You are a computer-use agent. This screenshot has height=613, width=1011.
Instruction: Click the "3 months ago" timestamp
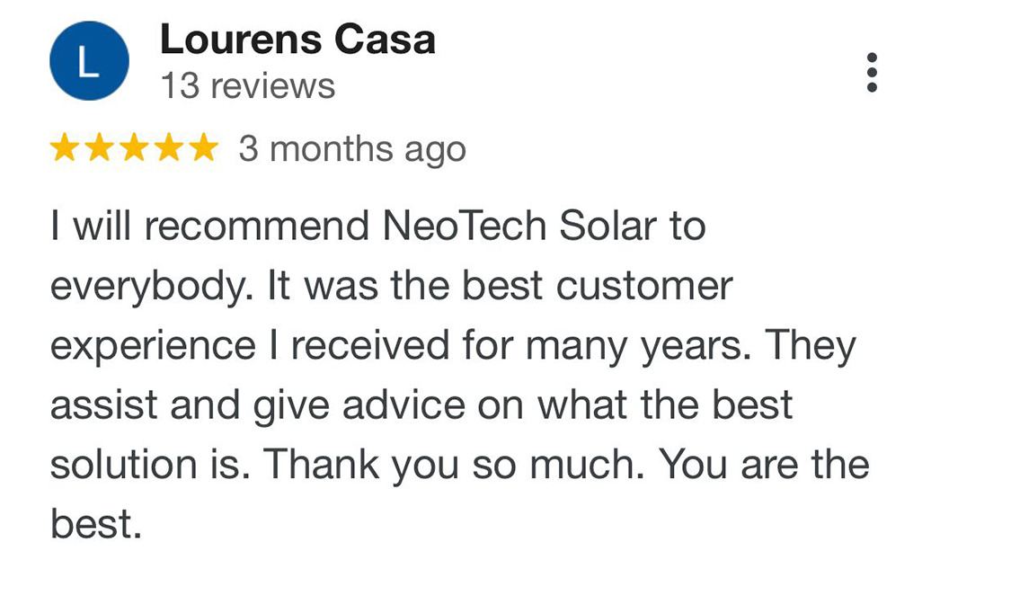[352, 149]
